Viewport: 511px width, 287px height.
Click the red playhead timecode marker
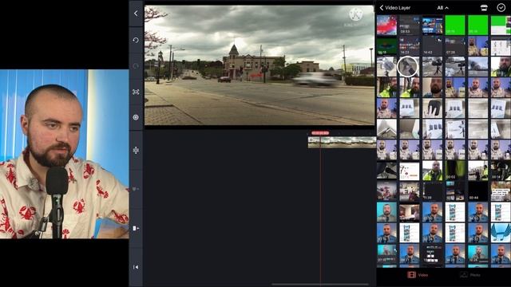click(320, 133)
